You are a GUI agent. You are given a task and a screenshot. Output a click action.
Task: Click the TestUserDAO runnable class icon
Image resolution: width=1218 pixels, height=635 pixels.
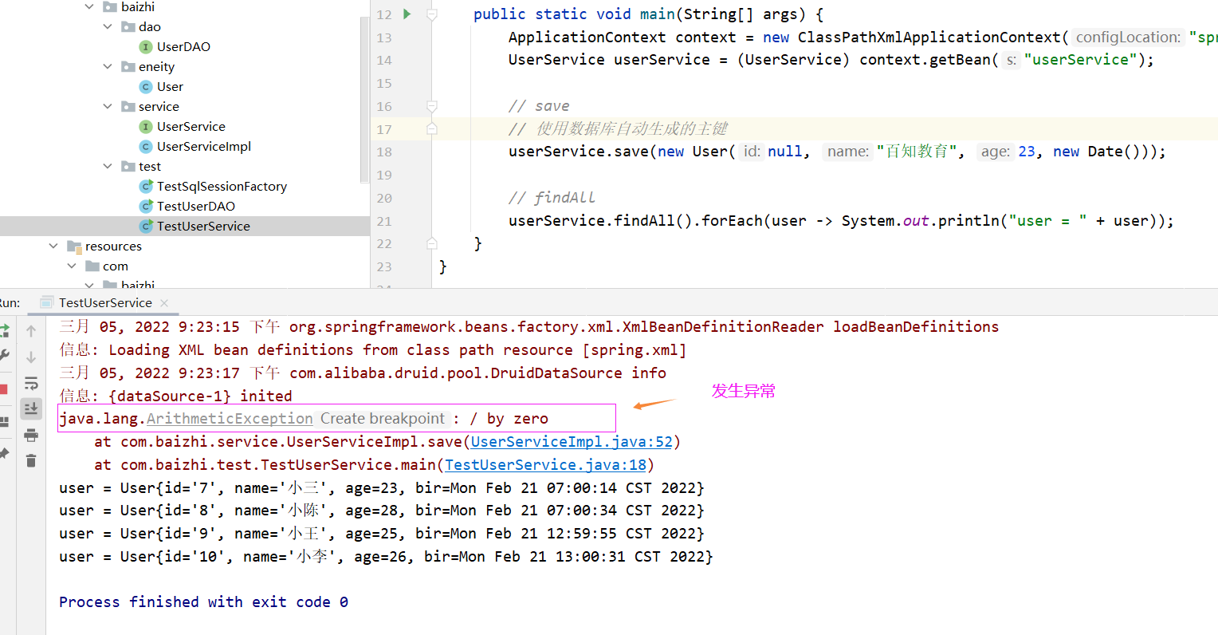(146, 207)
